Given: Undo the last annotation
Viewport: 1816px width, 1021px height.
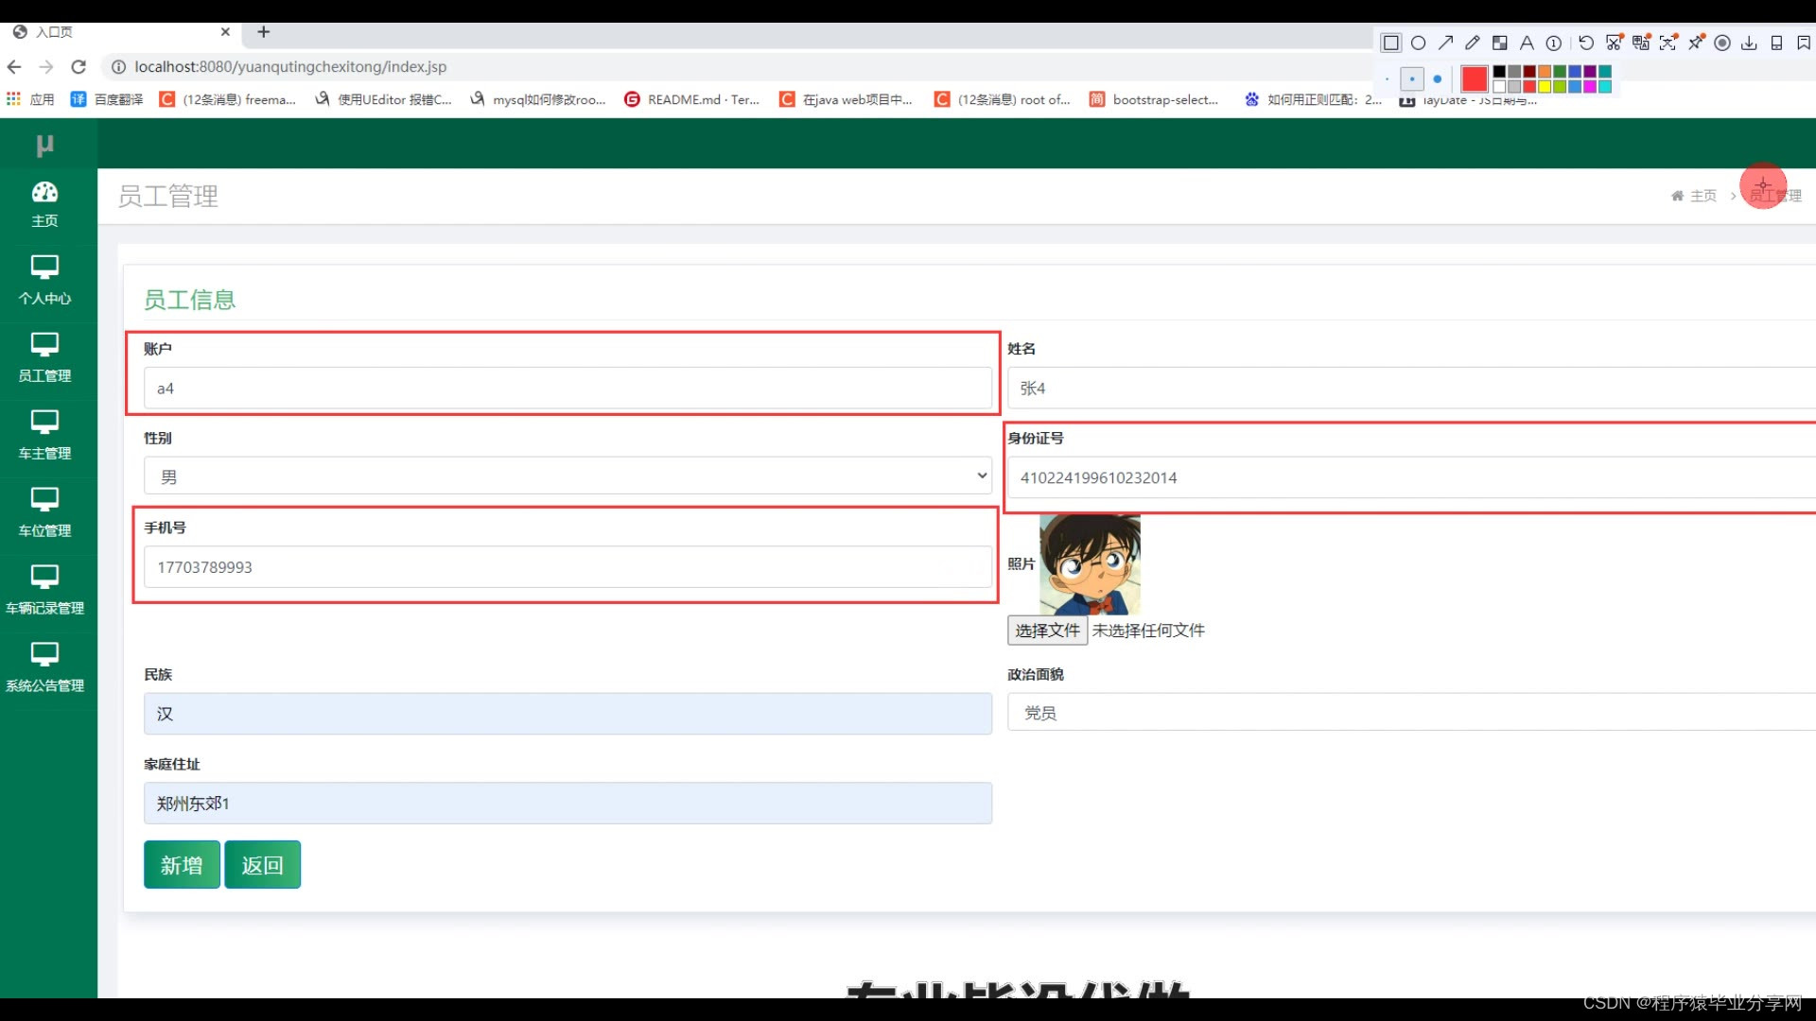Looking at the screenshot, I should tap(1586, 43).
